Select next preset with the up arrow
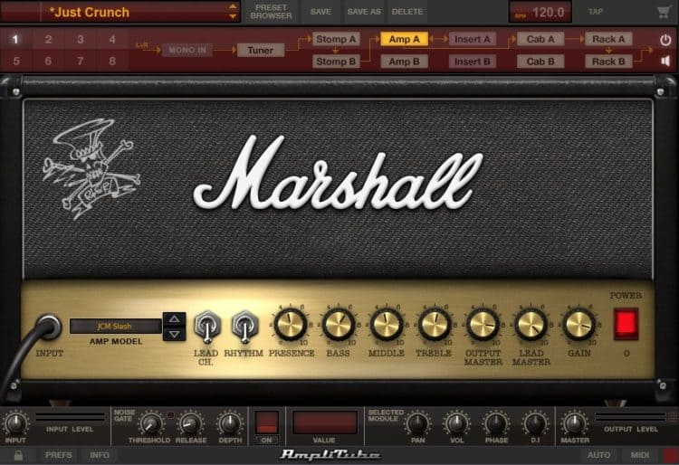Image resolution: width=679 pixels, height=465 pixels. point(233,6)
